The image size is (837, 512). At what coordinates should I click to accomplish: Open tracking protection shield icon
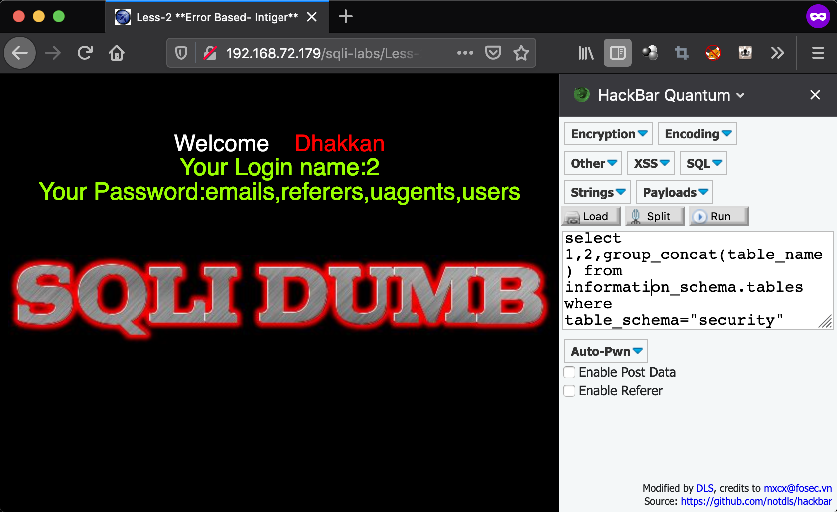point(181,53)
